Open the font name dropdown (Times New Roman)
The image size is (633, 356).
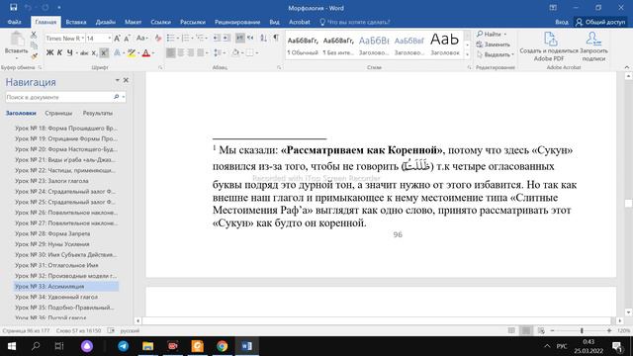(x=83, y=39)
